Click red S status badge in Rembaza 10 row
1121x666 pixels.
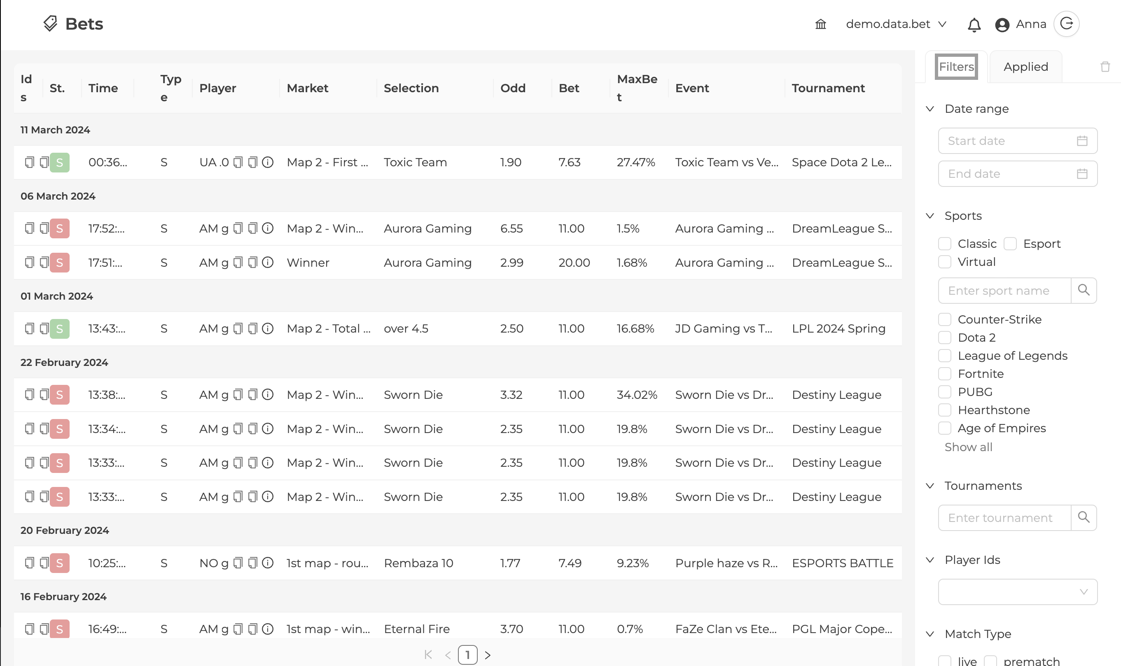point(60,563)
